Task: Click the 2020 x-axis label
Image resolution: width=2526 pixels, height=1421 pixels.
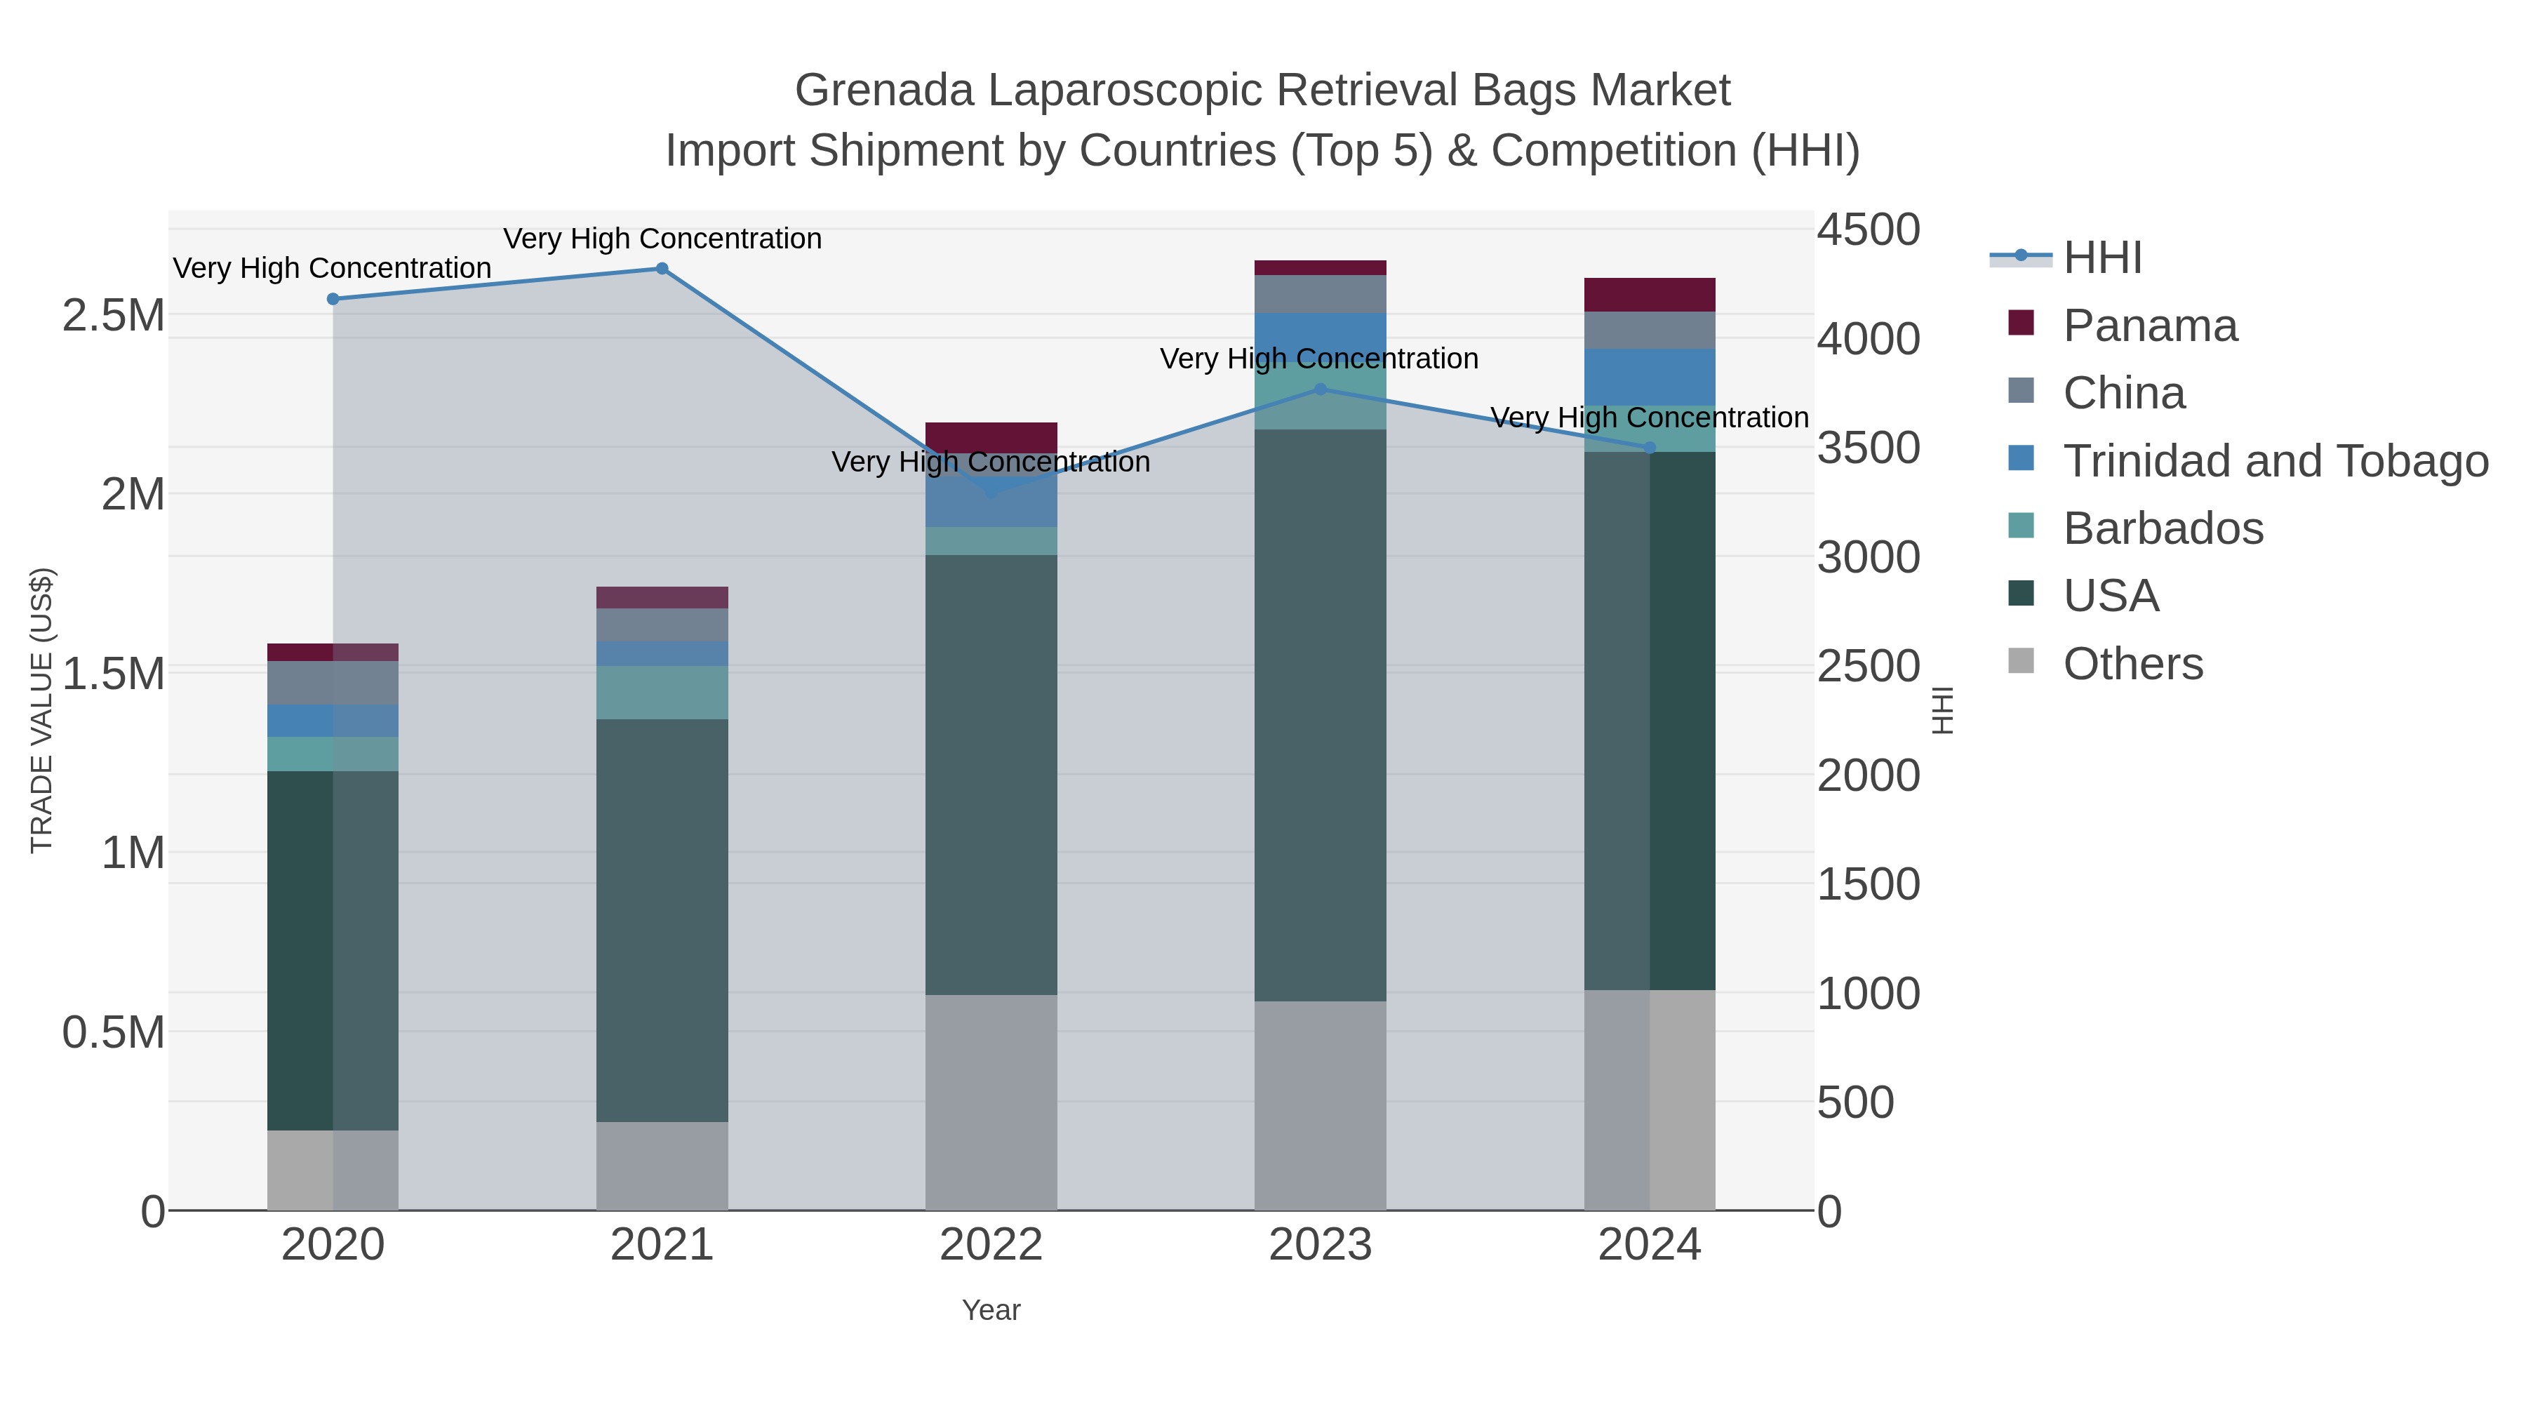Action: tap(333, 1246)
